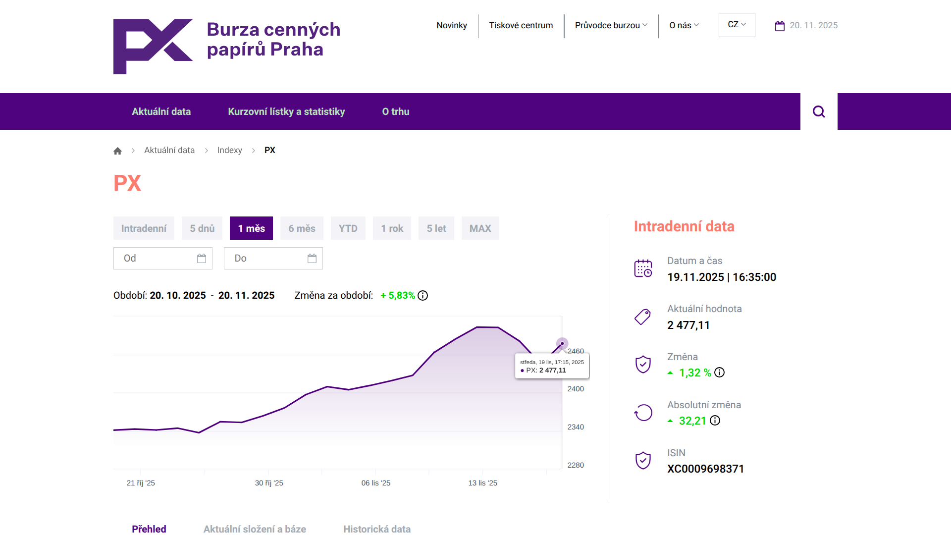Click the info icon beside 32,21
This screenshot has width=951, height=535.
[x=715, y=421]
